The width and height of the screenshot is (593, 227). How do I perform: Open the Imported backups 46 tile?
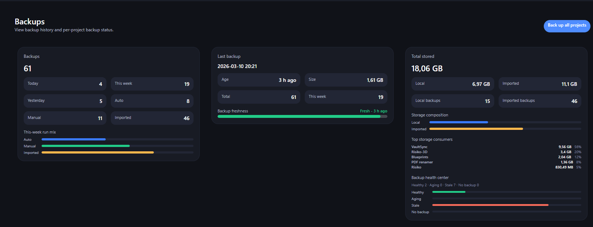pos(540,101)
